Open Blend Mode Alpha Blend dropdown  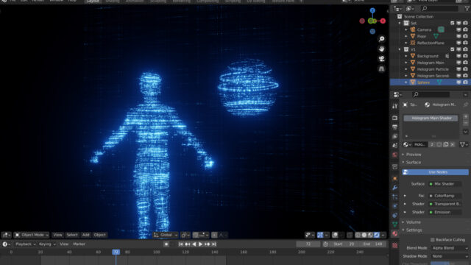point(450,248)
